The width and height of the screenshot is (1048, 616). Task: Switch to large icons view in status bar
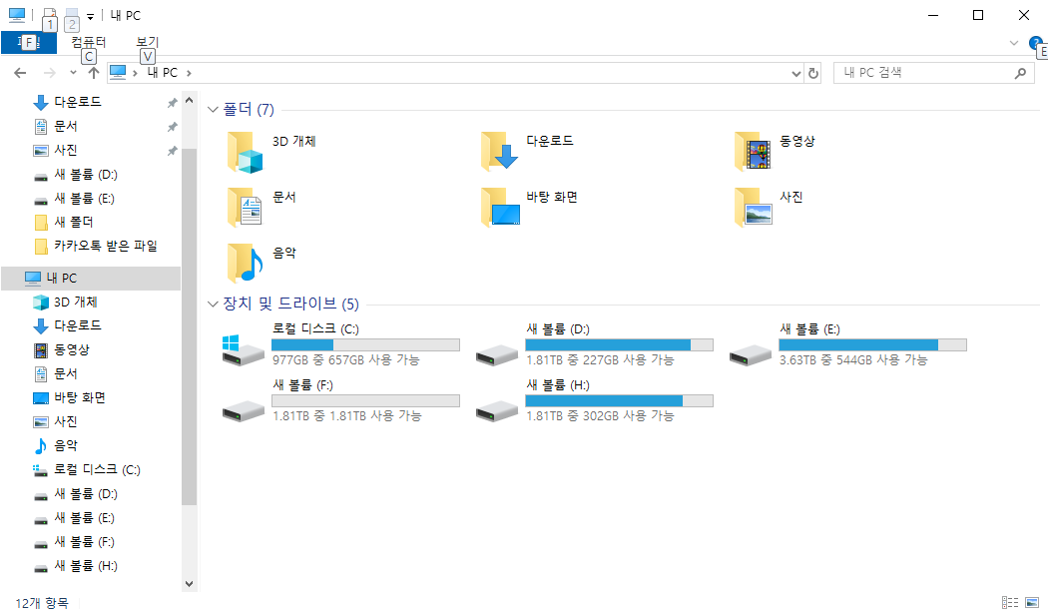(1033, 603)
